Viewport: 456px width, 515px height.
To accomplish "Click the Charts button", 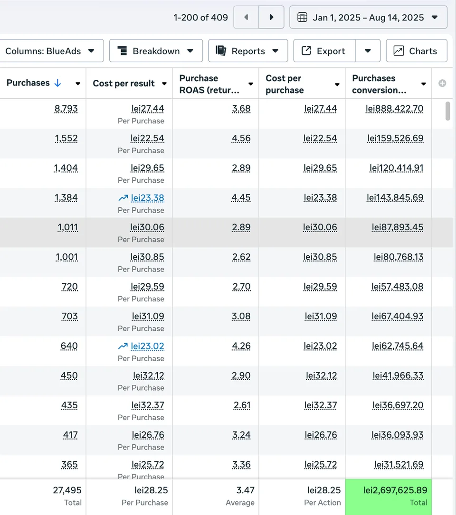I will 417,51.
